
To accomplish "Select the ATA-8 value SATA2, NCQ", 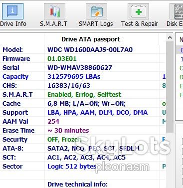I will (x=93, y=149).
